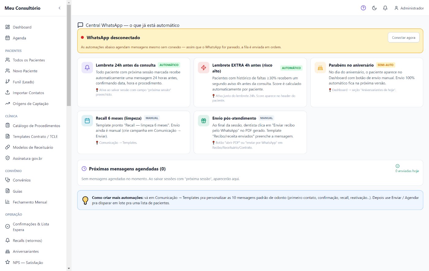Click the Importar Contatos upload icon
This screenshot has width=429, height=271.
coord(8,93)
